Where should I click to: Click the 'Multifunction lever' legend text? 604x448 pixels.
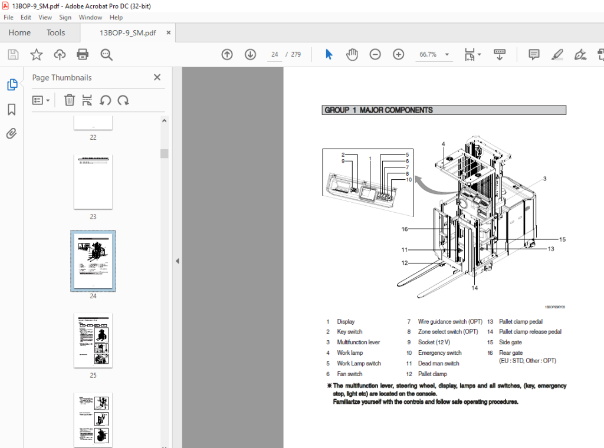358,342
